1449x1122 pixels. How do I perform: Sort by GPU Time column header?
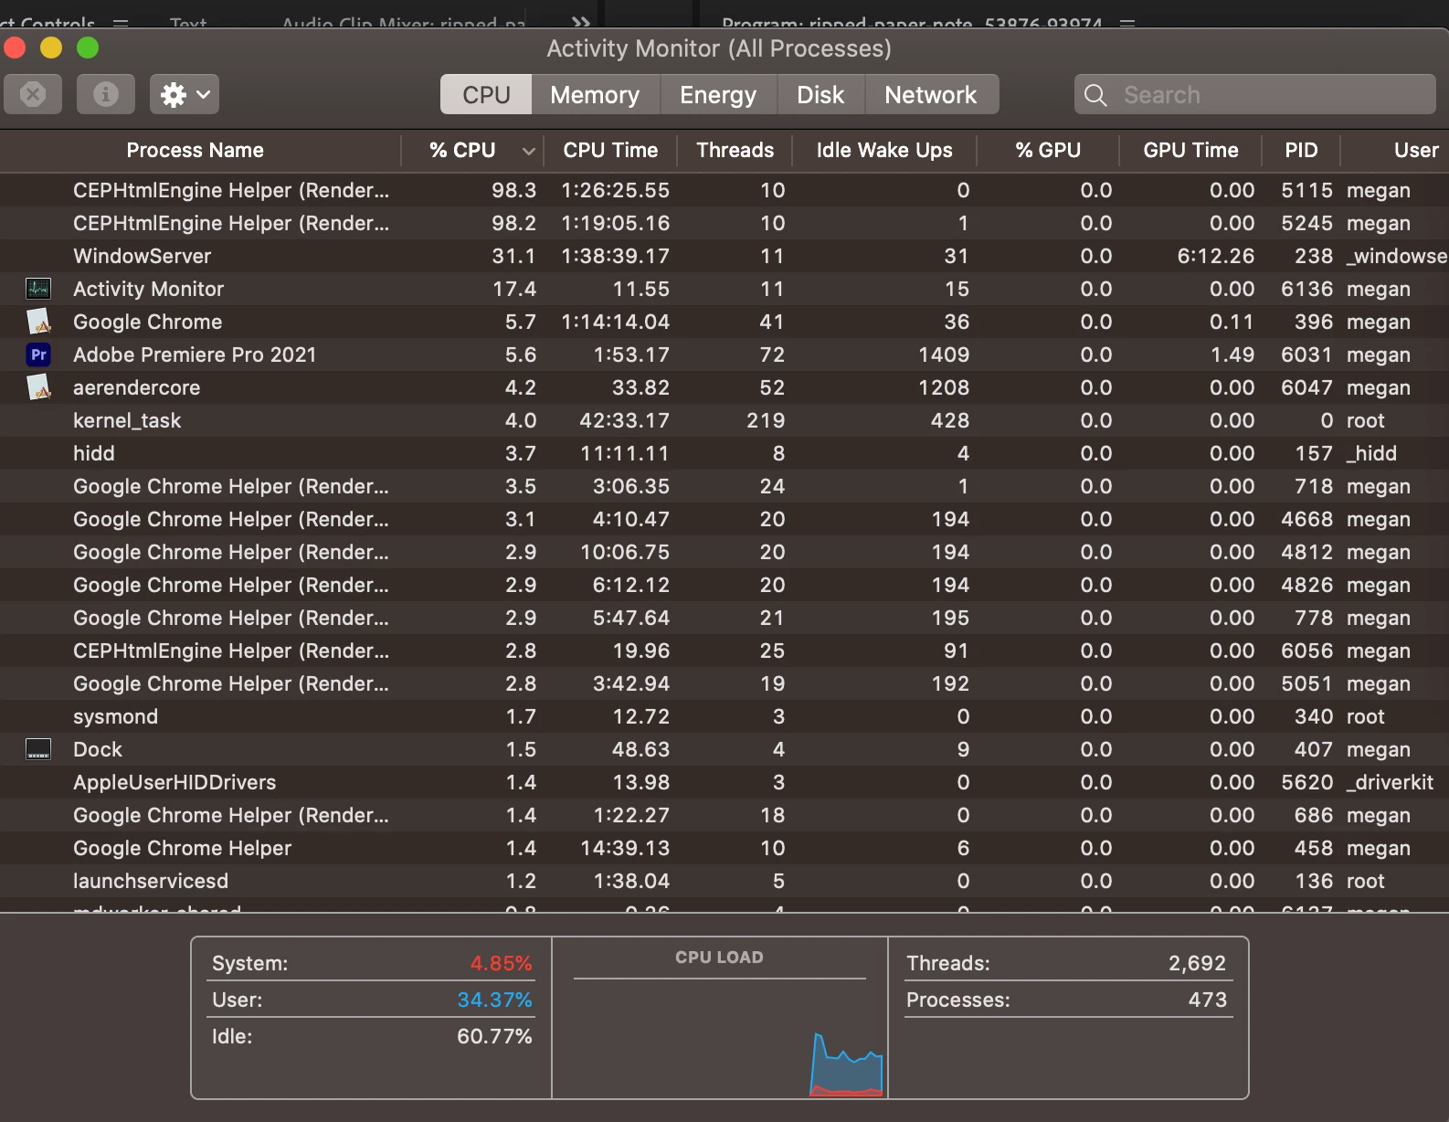click(x=1190, y=150)
